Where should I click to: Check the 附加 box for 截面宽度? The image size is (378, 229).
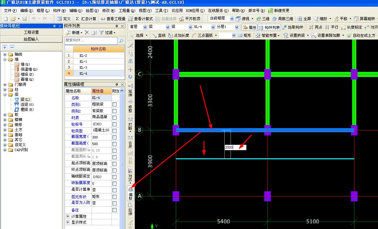pyautogui.click(x=115, y=137)
